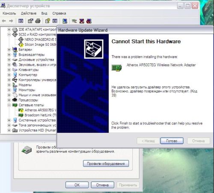Open the Справка menu

[59, 13]
